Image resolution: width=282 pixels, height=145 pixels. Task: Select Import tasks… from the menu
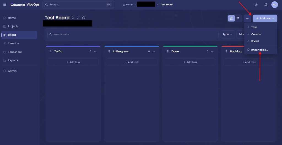[261, 50]
